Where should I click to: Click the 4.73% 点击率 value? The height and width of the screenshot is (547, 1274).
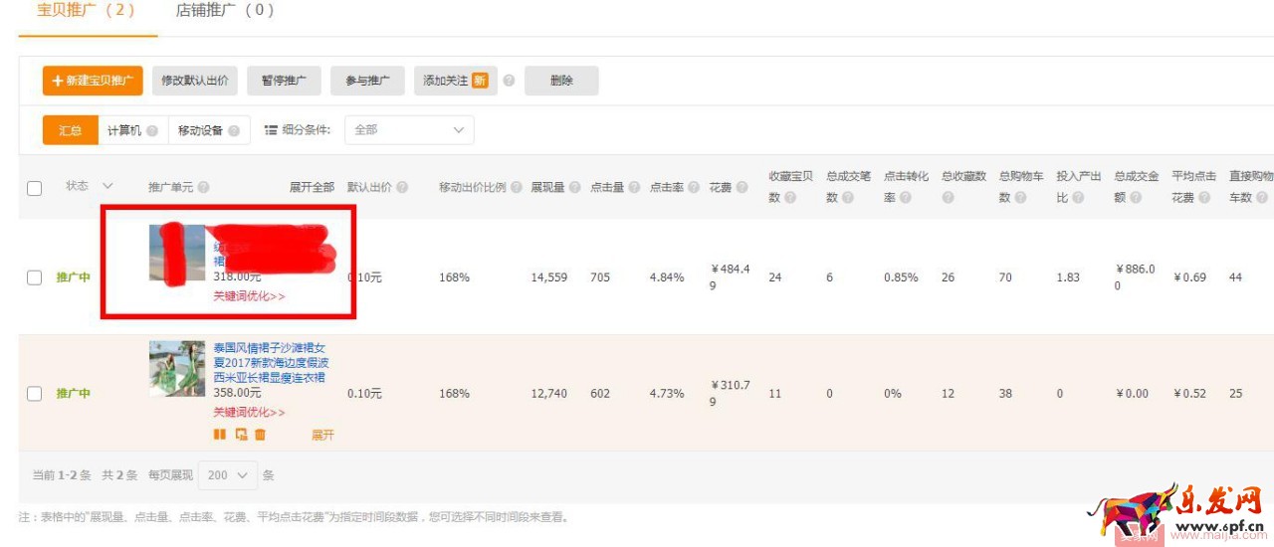coord(667,394)
